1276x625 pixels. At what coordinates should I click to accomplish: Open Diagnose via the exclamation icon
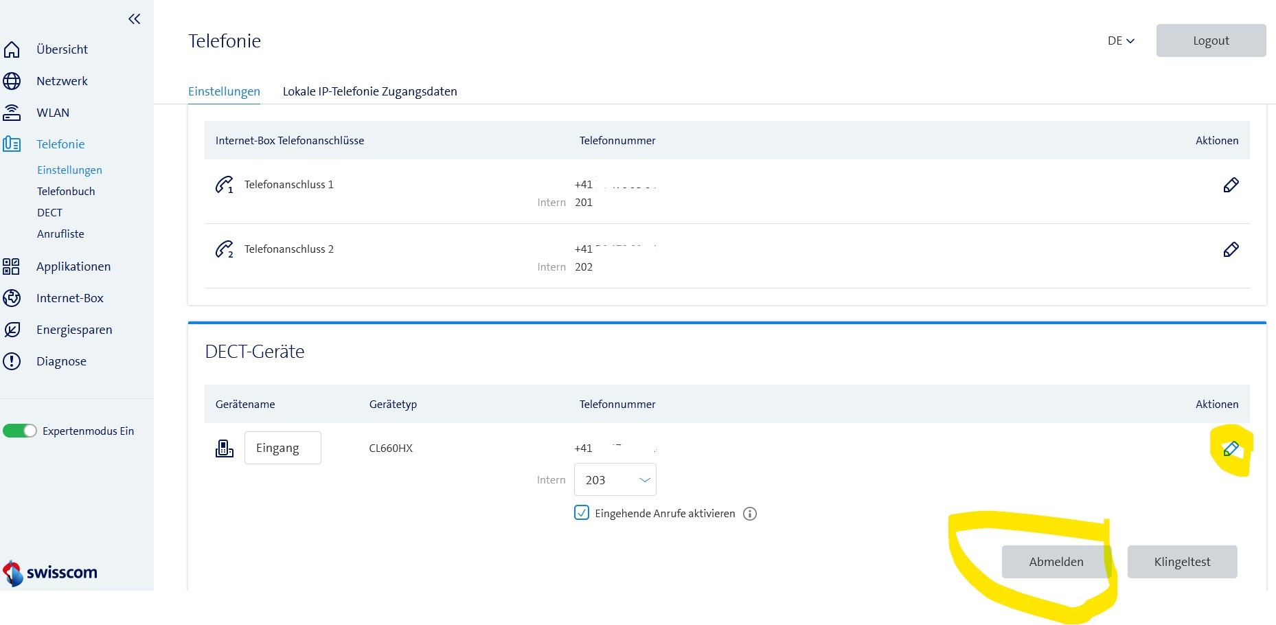(x=12, y=361)
